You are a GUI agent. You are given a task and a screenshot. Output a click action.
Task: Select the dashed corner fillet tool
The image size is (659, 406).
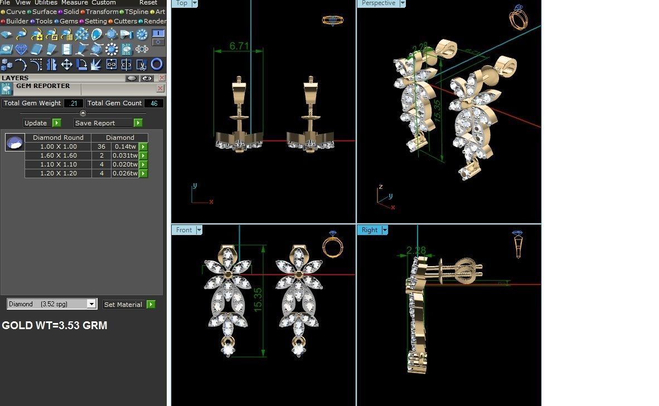tap(37, 65)
